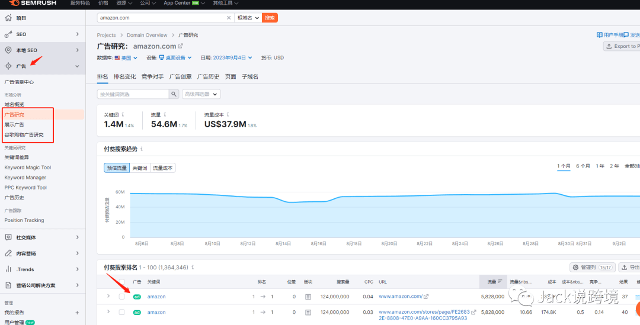Image resolution: width=640 pixels, height=325 pixels.
Task: Expand the 本地 SEO sidebar chevron
Action: pos(78,50)
